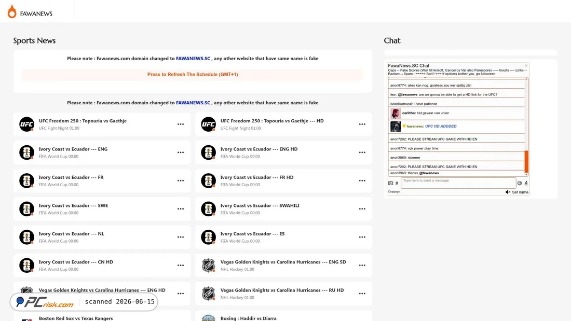
Task: Click World Cup icon for Ivory Coast vs Ecuador --- ES
Action: point(208,237)
